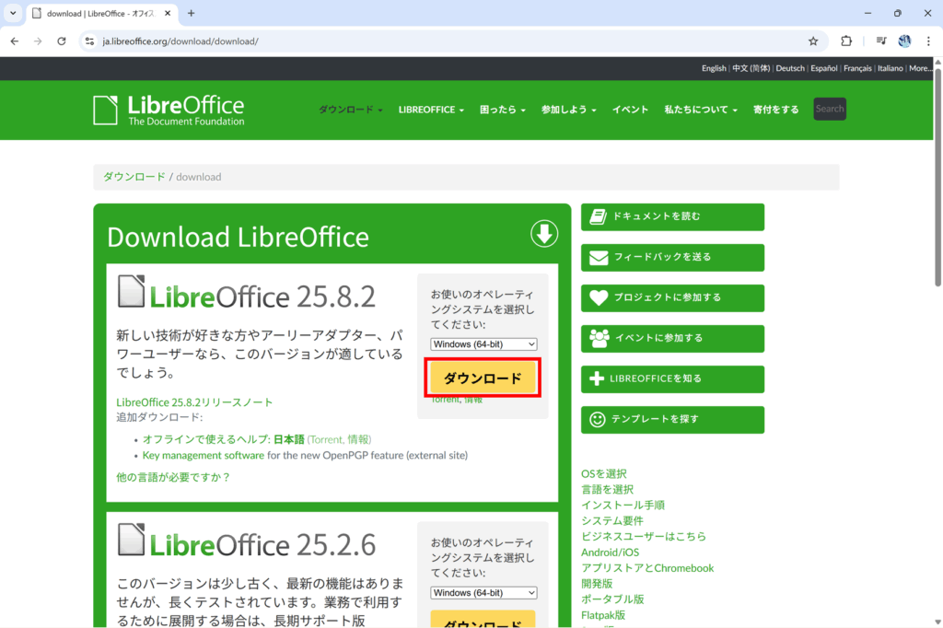Open the browser extensions puzzle icon
943x628 pixels.
click(846, 41)
